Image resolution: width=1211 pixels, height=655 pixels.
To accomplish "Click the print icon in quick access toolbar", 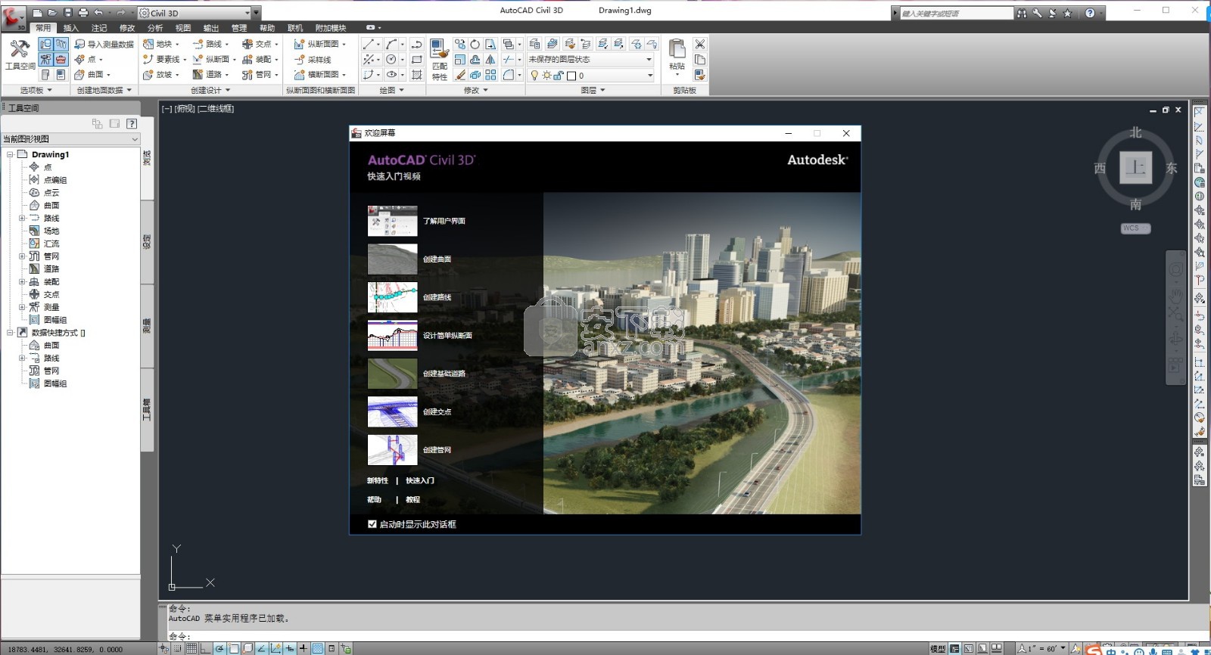I will [82, 13].
